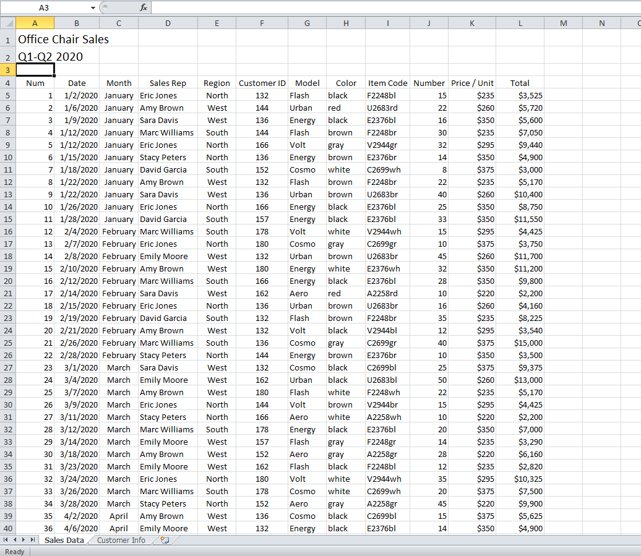Click the Insert Worksheet tab icon
The height and width of the screenshot is (556, 641).
coord(165,540)
